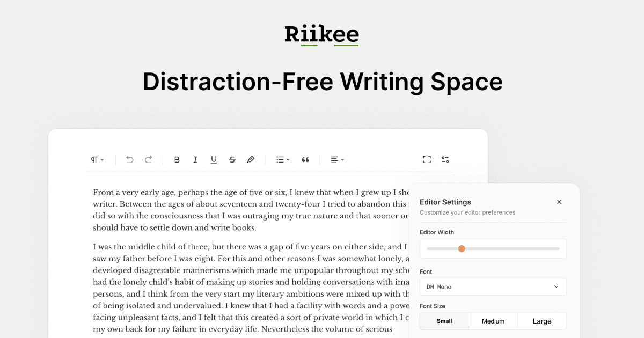644x338 pixels.
Task: Enable the Large font size
Action: (x=541, y=321)
